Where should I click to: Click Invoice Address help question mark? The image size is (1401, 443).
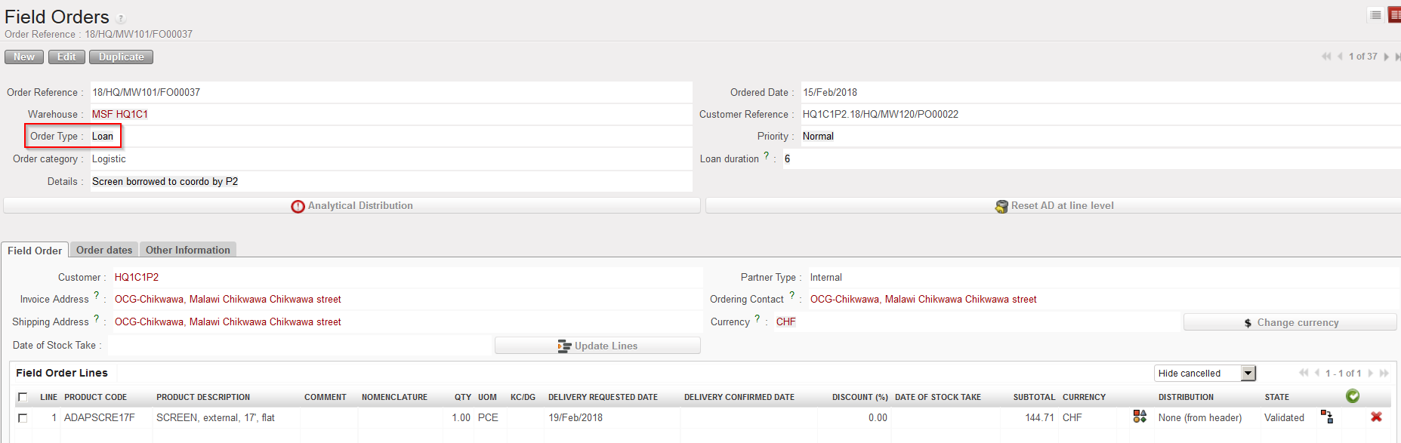pos(96,296)
